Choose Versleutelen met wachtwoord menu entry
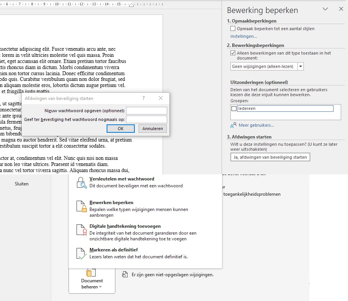 (x=145, y=182)
